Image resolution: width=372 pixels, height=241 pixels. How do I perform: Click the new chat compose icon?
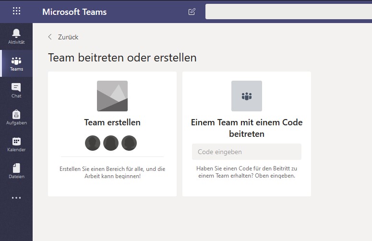(192, 12)
